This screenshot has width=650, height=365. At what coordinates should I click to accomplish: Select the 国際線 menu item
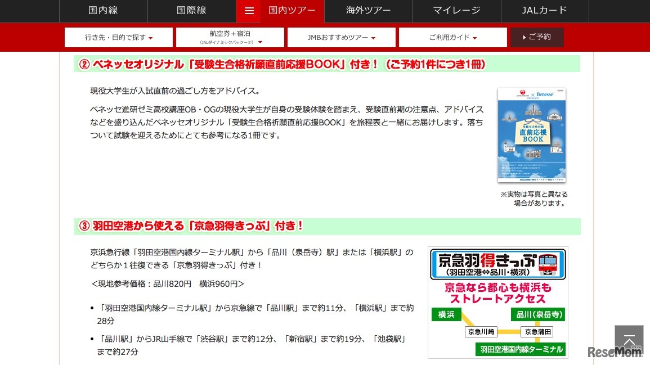tap(191, 10)
